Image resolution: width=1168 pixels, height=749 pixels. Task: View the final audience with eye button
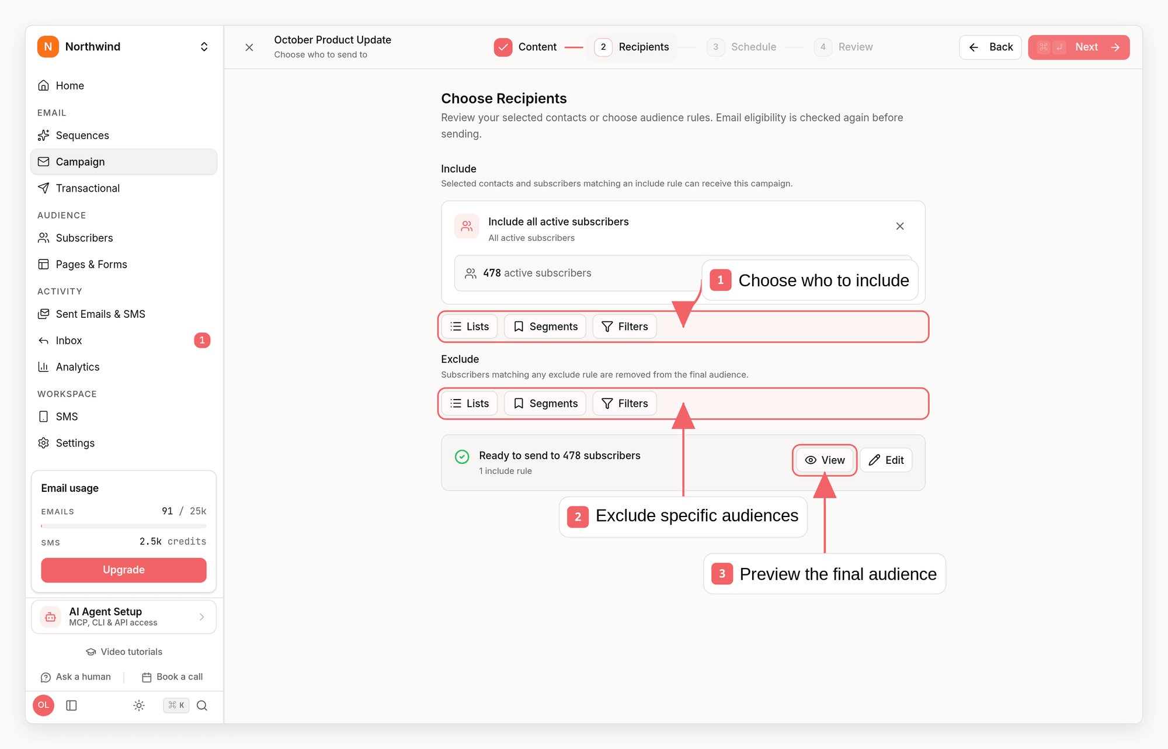click(825, 460)
